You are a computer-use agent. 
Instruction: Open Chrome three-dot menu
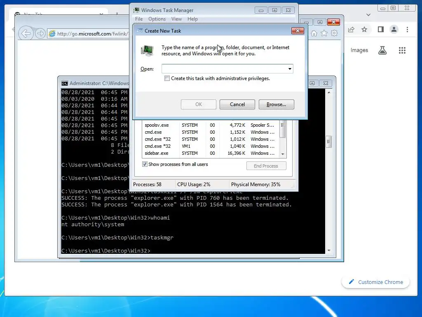click(x=408, y=29)
